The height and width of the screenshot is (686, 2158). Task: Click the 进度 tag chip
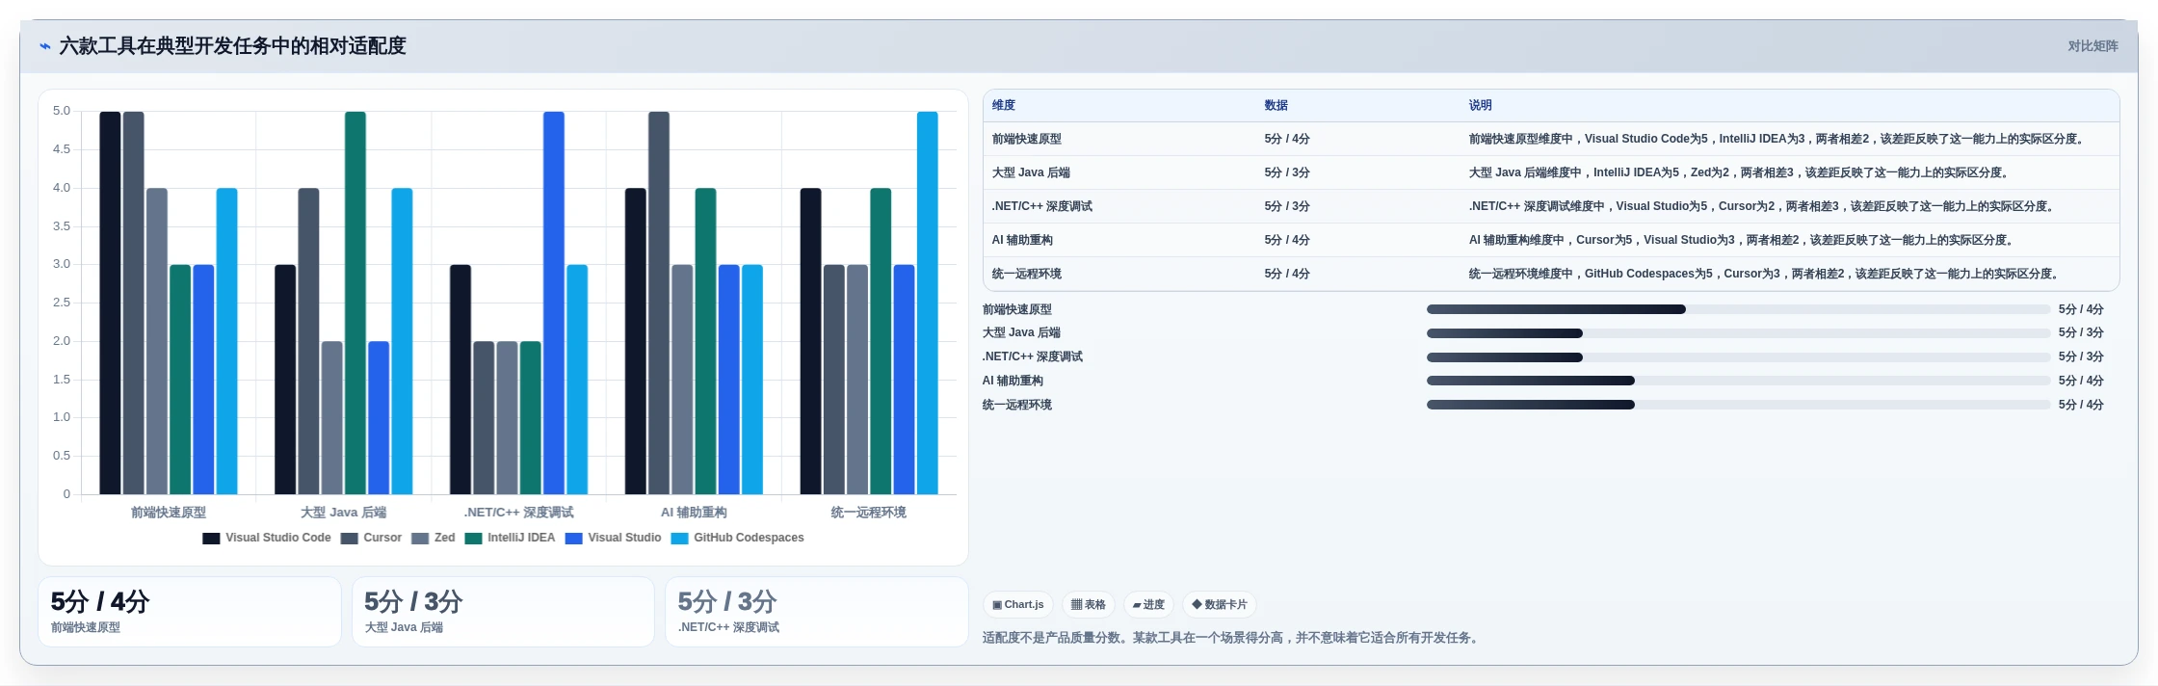[x=1148, y=605]
